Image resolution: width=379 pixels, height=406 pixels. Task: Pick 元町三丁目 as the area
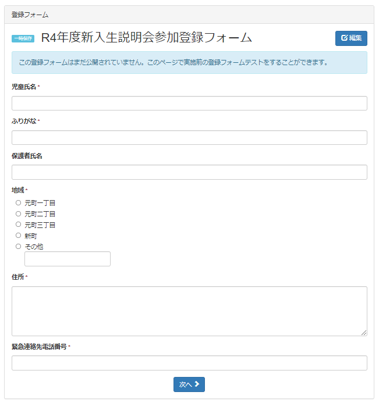click(x=18, y=225)
